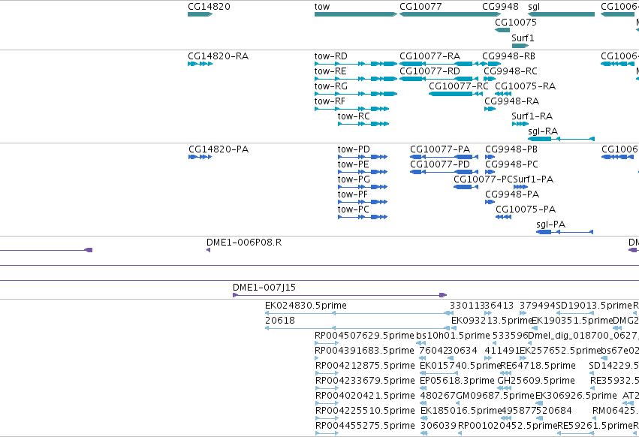This screenshot has height=437, width=639.
Task: Click the RP004507629.5prime EST label
Action: point(365,336)
